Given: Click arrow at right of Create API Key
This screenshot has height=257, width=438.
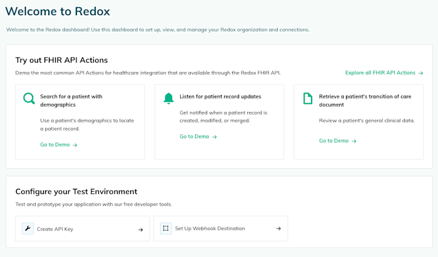Looking at the screenshot, I should [141, 229].
